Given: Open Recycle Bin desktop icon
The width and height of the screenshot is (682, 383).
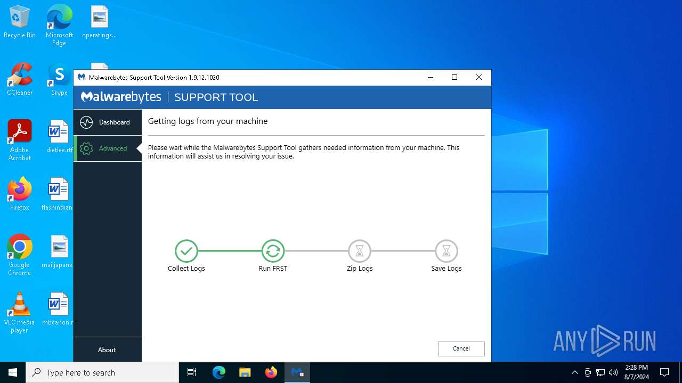Looking at the screenshot, I should tap(20, 22).
